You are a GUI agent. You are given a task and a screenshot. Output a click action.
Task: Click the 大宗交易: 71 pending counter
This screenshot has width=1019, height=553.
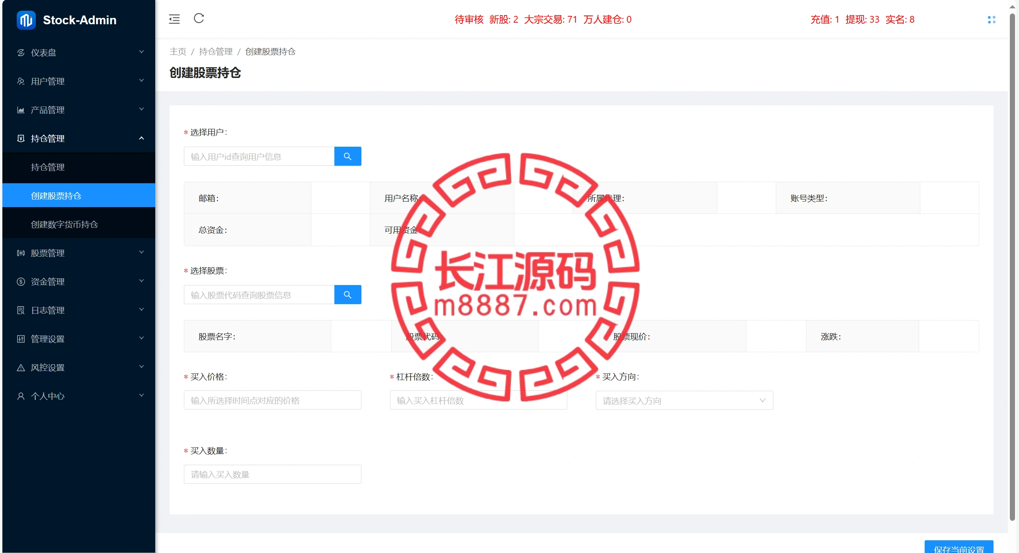pos(551,19)
